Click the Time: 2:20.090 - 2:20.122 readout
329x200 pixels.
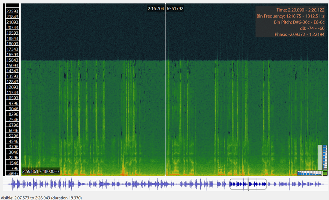pos(300,10)
